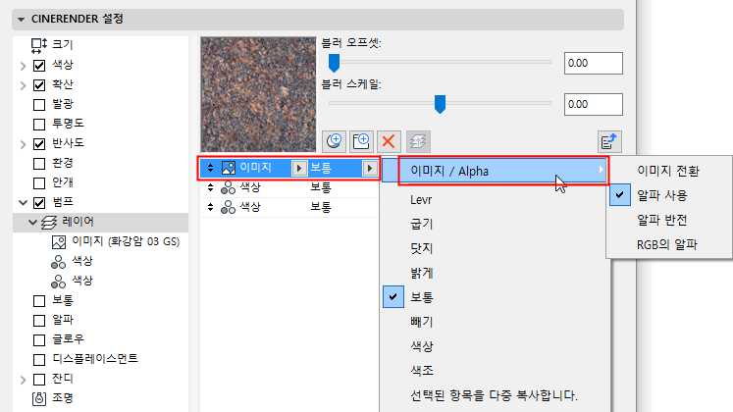This screenshot has height=412, width=733.
Task: Click reorder arrows of second 색상 layer row
Action: 210,207
